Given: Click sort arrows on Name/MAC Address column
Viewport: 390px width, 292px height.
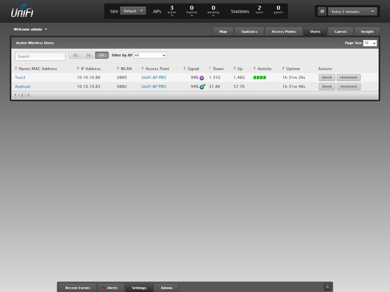Looking at the screenshot, I should point(16,68).
